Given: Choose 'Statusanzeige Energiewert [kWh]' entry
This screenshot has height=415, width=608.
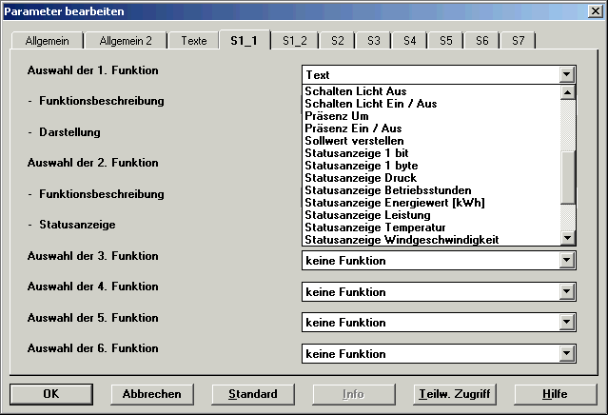Looking at the screenshot, I should click(390, 203).
